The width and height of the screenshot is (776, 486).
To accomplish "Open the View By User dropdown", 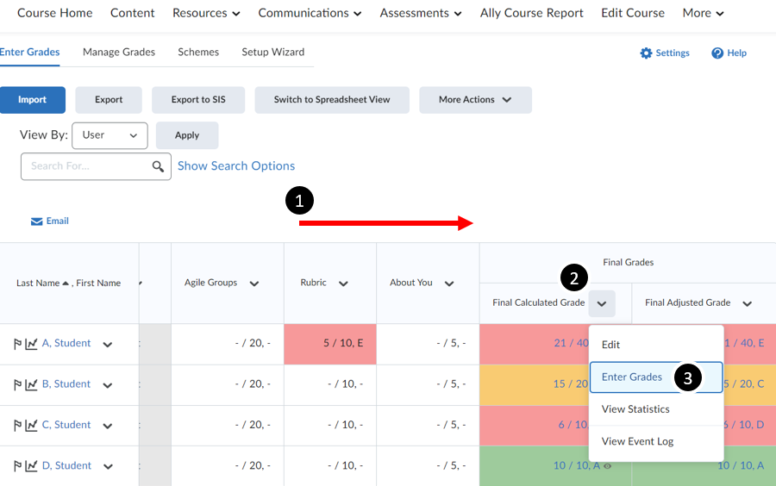I will point(110,135).
